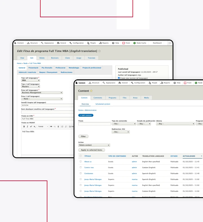
Task: Toggle select-all checkbox in table header
Action: (81, 156)
